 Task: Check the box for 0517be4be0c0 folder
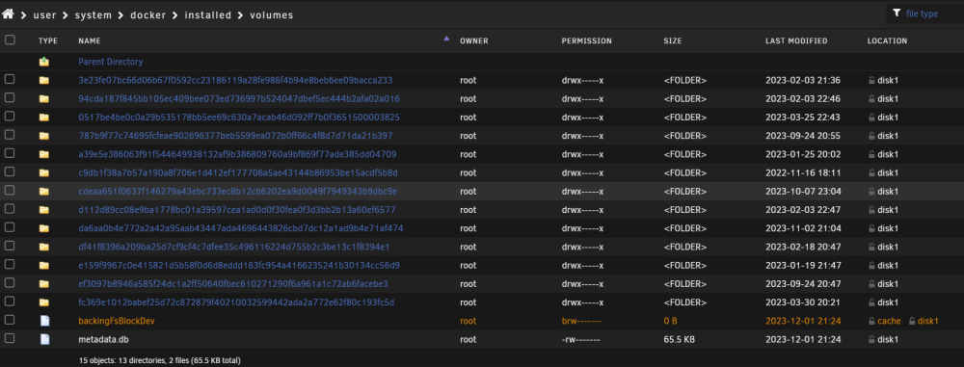[x=10, y=117]
